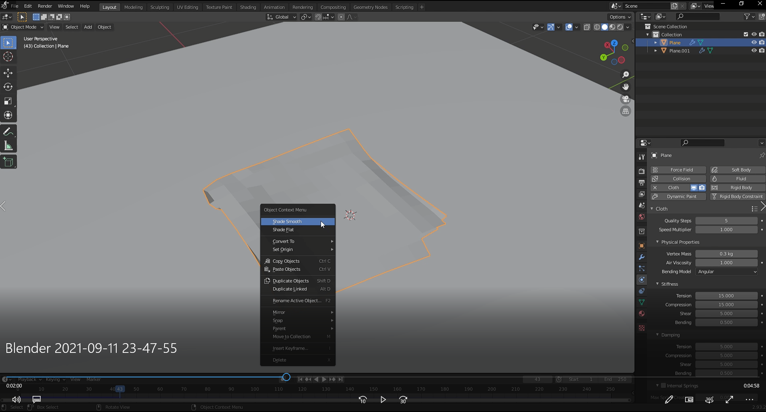The image size is (766, 412).
Task: Select the Transform tool
Action: click(x=8, y=115)
